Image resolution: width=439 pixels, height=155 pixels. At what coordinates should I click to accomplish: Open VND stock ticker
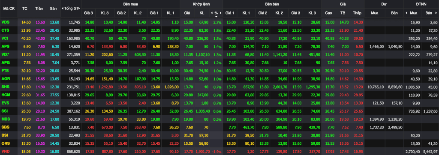[5, 152]
